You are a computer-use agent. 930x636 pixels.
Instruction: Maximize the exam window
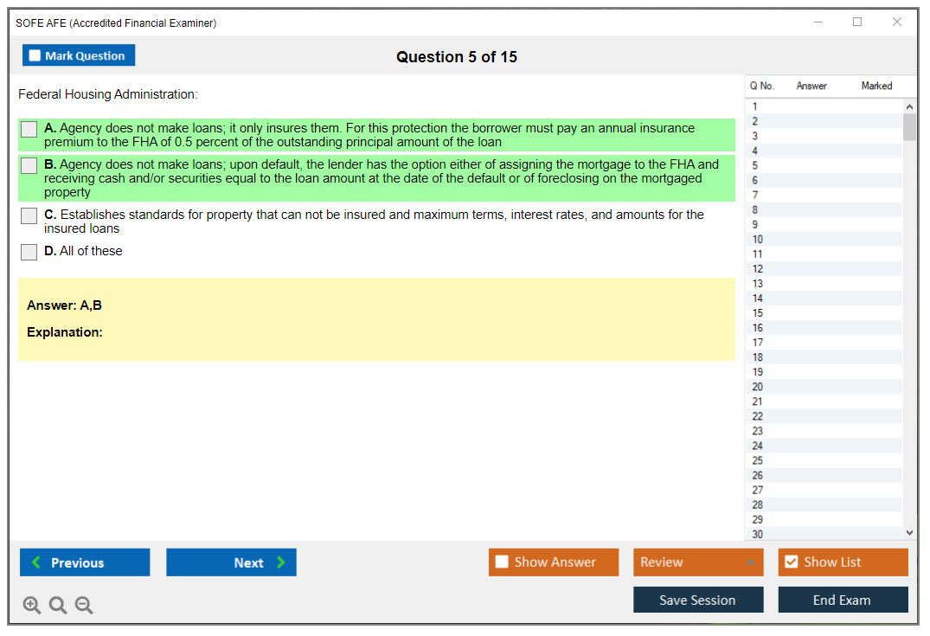(x=857, y=22)
